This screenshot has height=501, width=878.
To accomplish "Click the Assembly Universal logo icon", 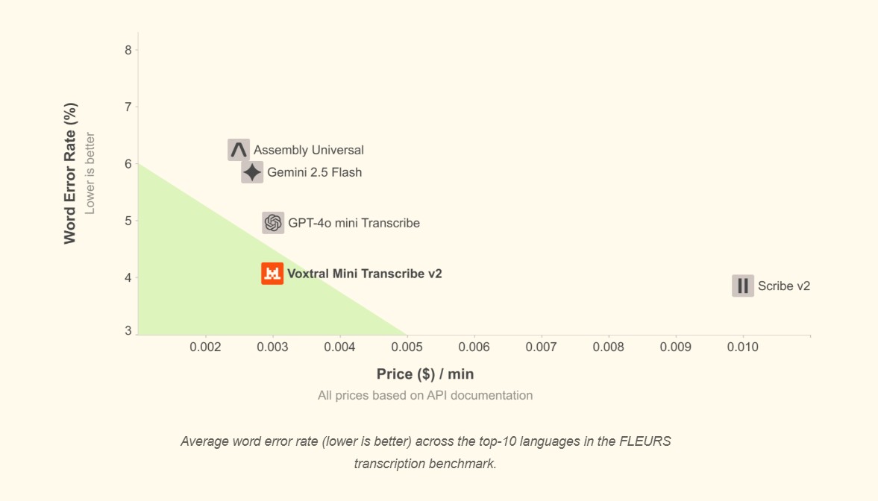I will tap(239, 150).
